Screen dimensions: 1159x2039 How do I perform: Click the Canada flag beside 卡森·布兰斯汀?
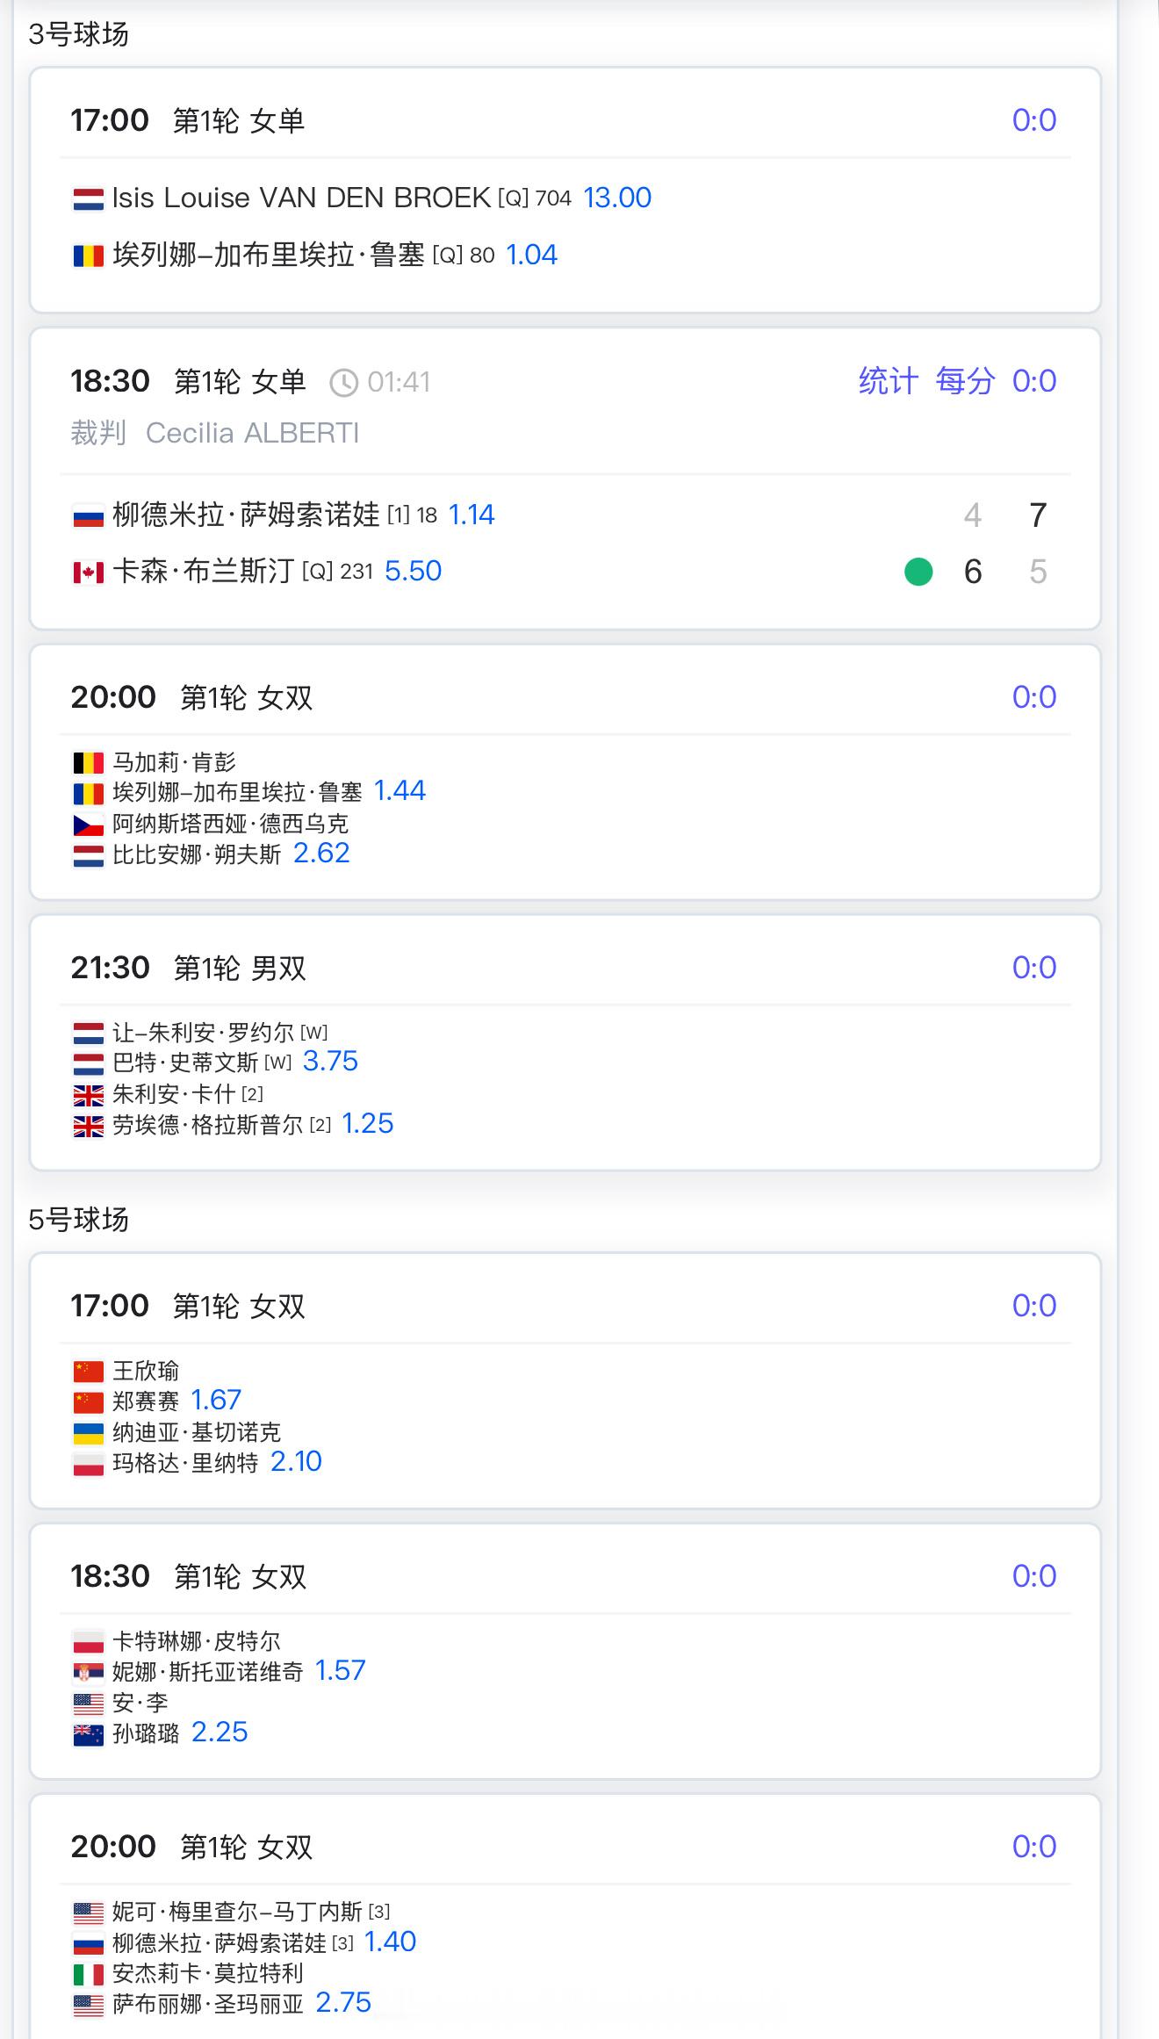[x=88, y=573]
